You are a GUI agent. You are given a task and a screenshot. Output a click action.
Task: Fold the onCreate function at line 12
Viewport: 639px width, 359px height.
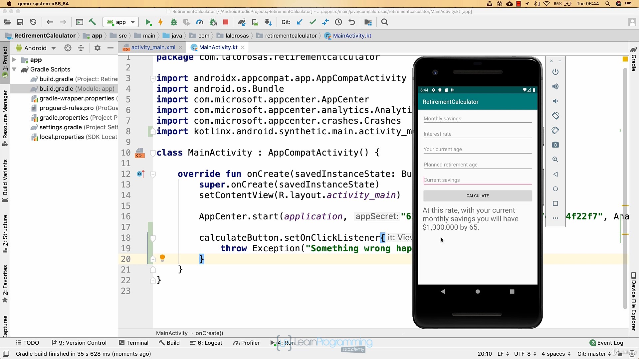153,174
